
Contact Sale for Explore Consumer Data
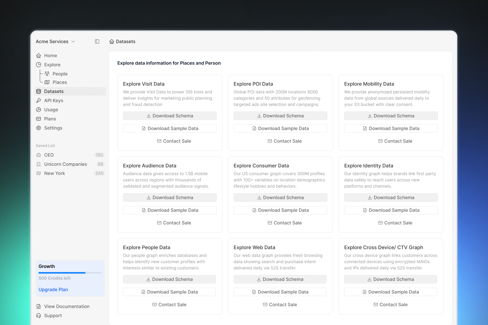(x=285, y=223)
